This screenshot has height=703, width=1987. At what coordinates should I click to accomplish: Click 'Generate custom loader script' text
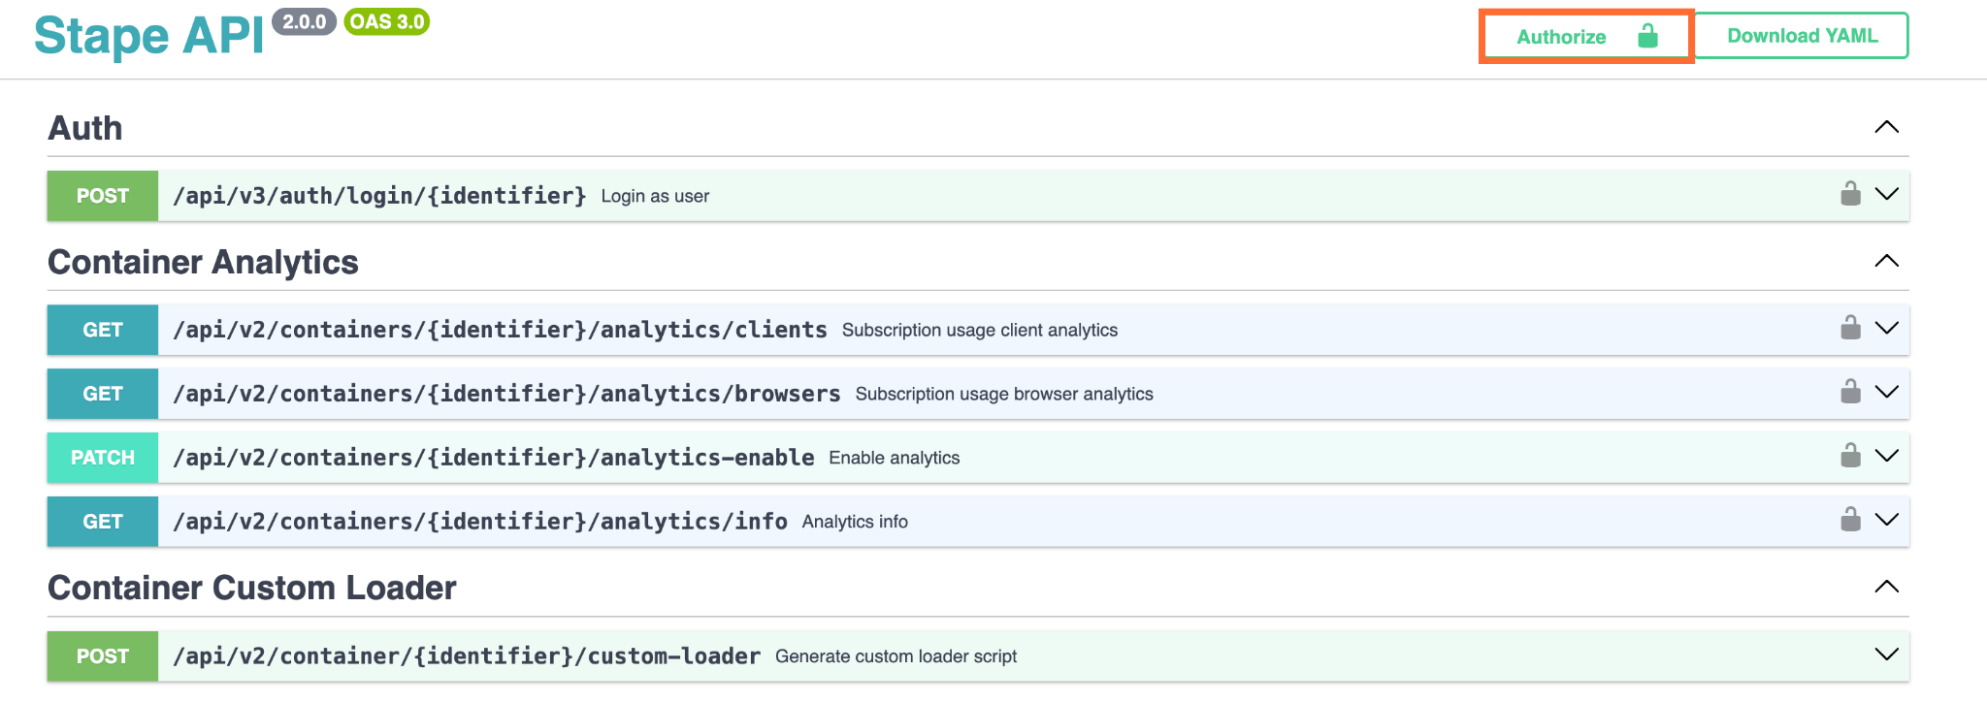896,656
